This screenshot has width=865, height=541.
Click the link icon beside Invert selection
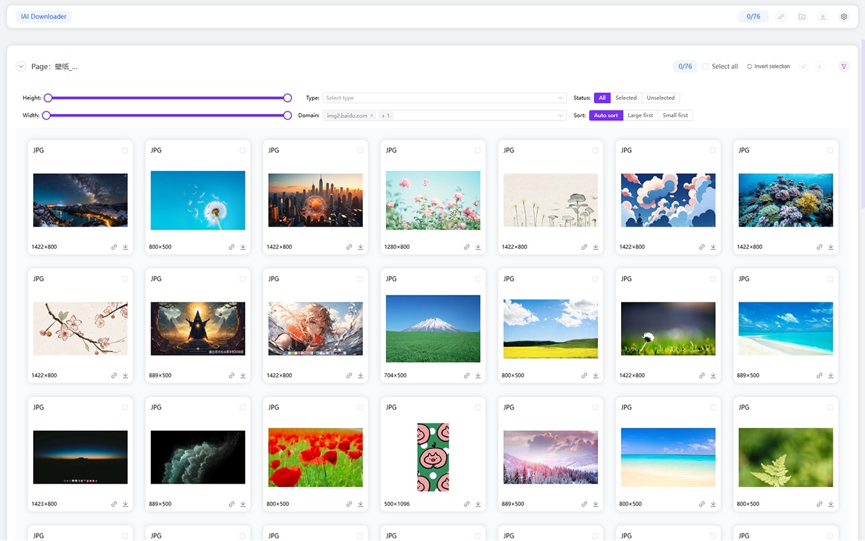(x=804, y=66)
